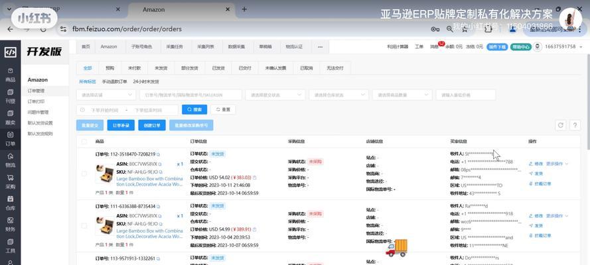The image size is (590, 265).
Task: Tick the select-all checkbox in table header
Action: coord(84,142)
